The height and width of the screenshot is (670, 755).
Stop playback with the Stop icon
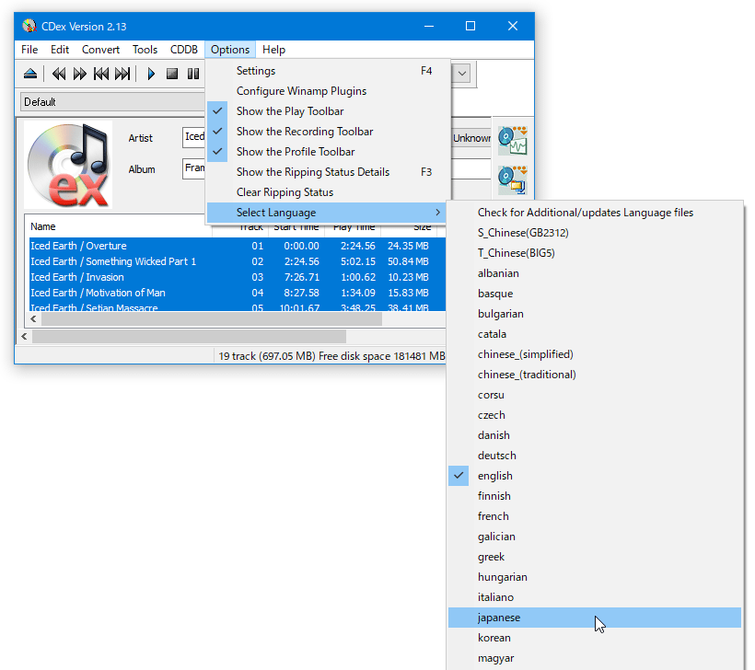(x=172, y=74)
